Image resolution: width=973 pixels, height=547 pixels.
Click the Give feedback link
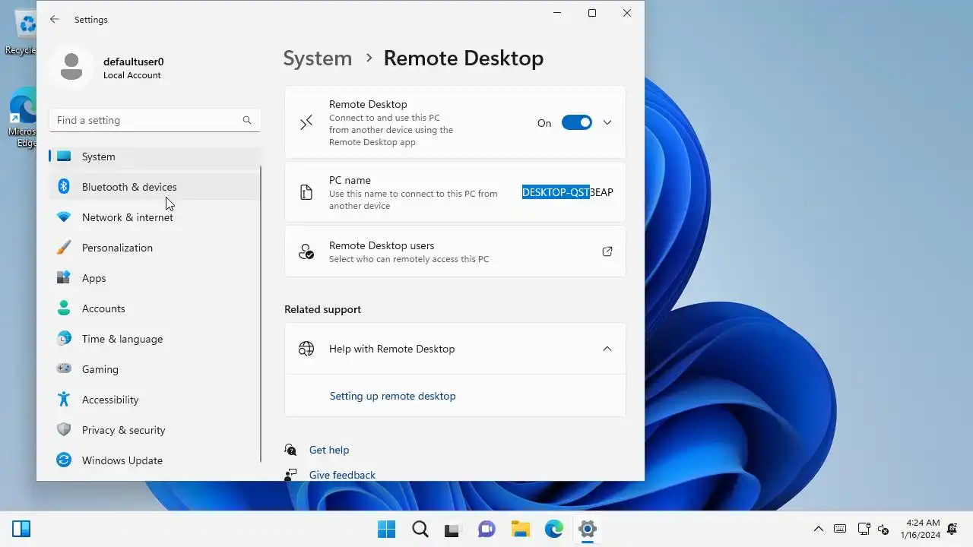342,475
